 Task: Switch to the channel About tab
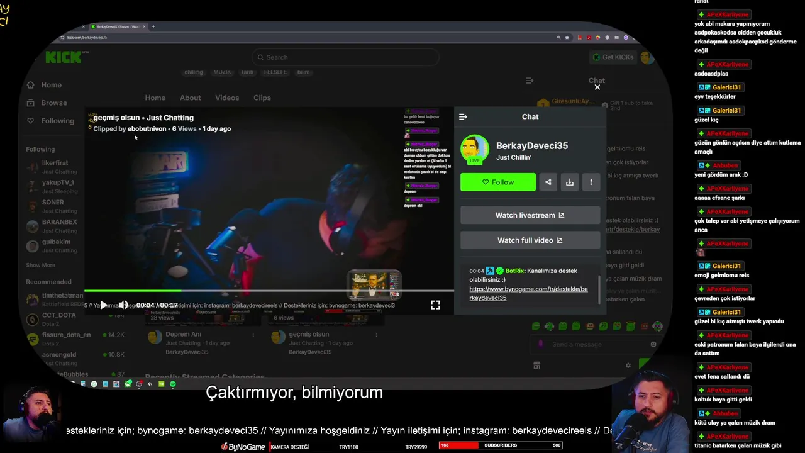(191, 98)
